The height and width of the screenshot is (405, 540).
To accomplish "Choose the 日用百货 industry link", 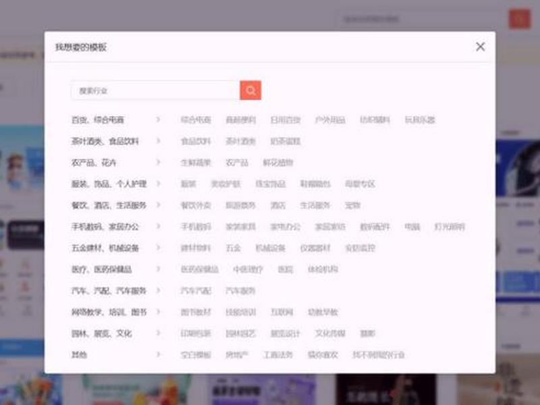I will pos(286,120).
